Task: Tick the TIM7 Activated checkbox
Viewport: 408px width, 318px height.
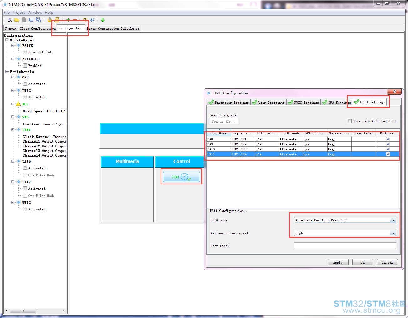Action: 25,189
